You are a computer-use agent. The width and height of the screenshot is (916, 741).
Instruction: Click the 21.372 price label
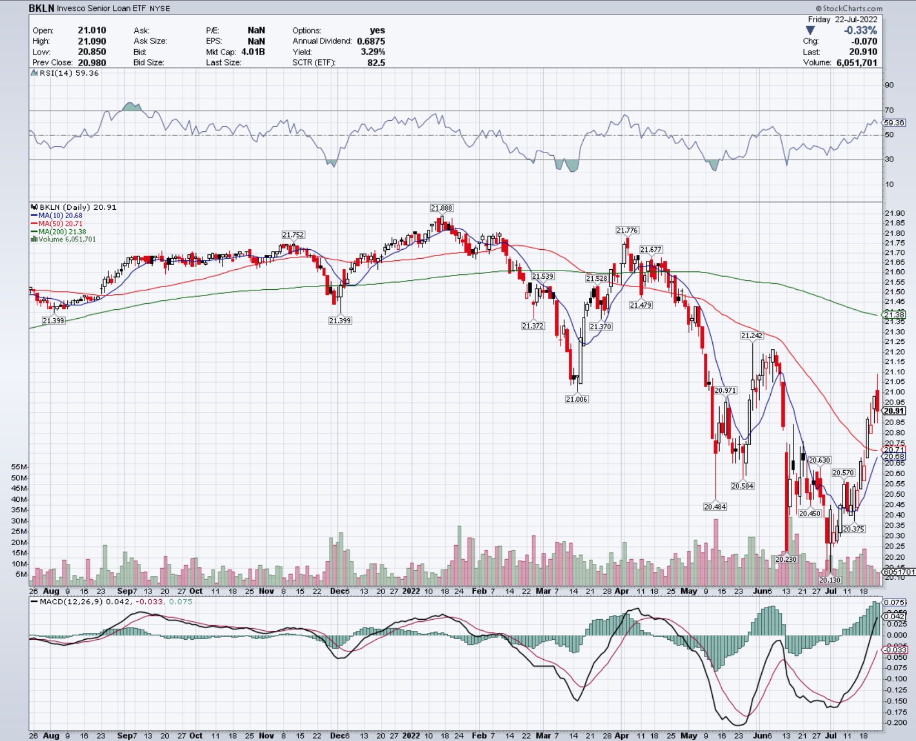(533, 326)
